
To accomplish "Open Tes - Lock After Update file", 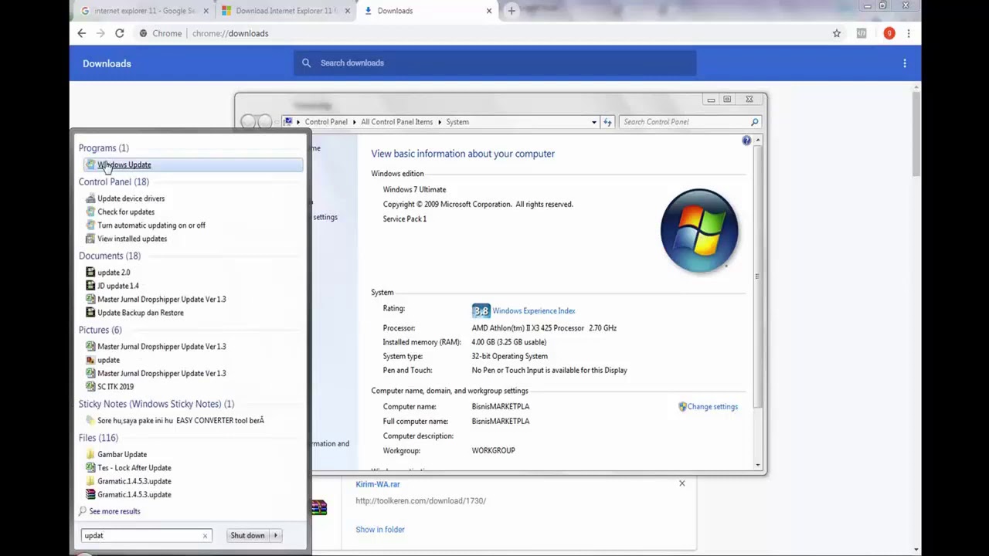I will coord(134,468).
